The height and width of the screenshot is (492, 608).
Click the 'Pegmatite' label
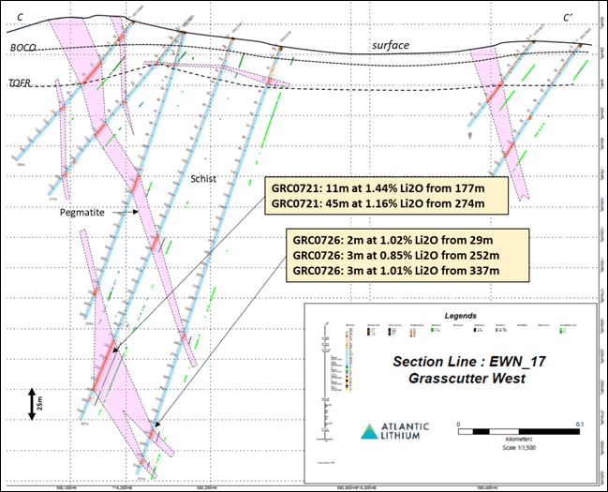tap(82, 213)
